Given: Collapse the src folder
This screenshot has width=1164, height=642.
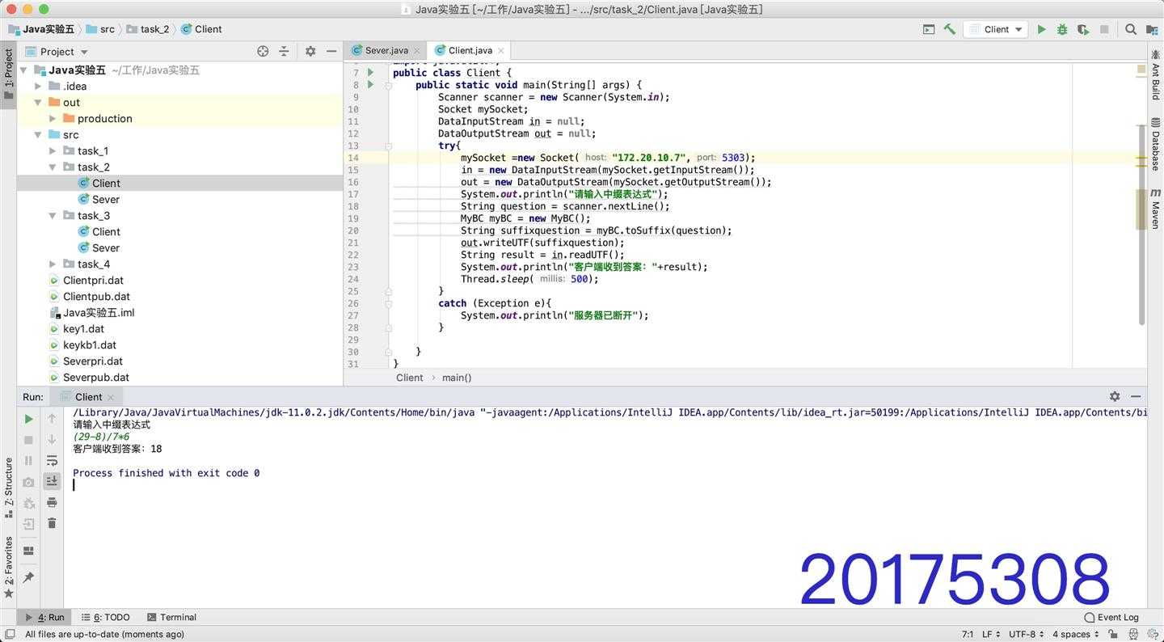Looking at the screenshot, I should 38,134.
